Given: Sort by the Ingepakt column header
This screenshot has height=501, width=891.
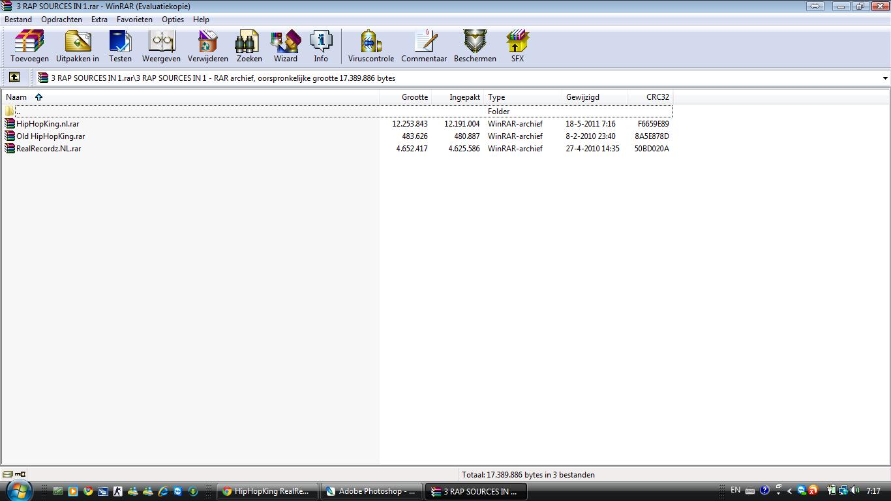Looking at the screenshot, I should 458,97.
